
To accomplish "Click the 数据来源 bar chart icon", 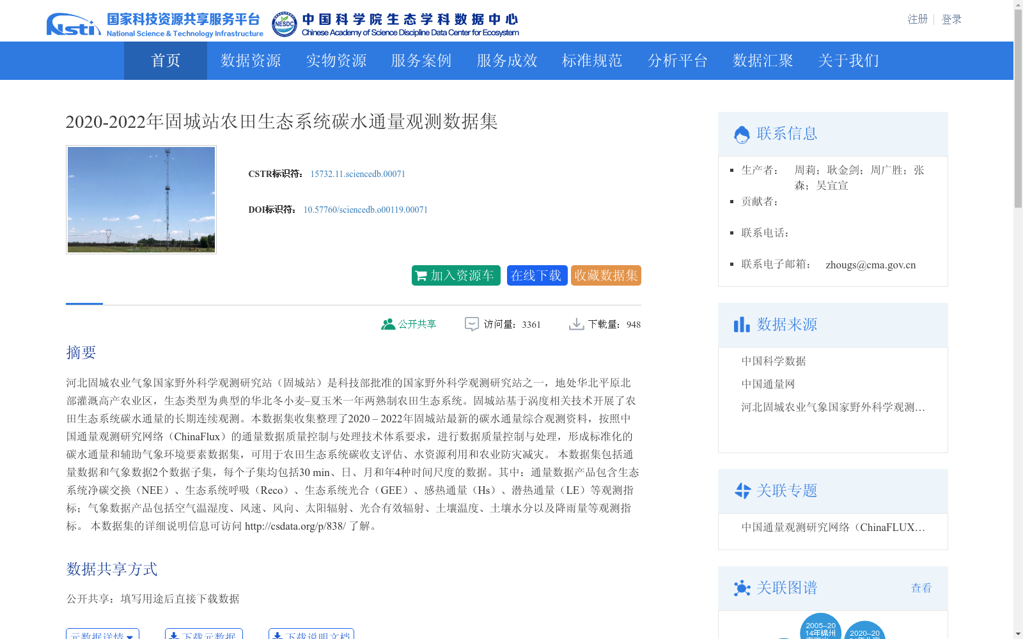I will coord(742,325).
